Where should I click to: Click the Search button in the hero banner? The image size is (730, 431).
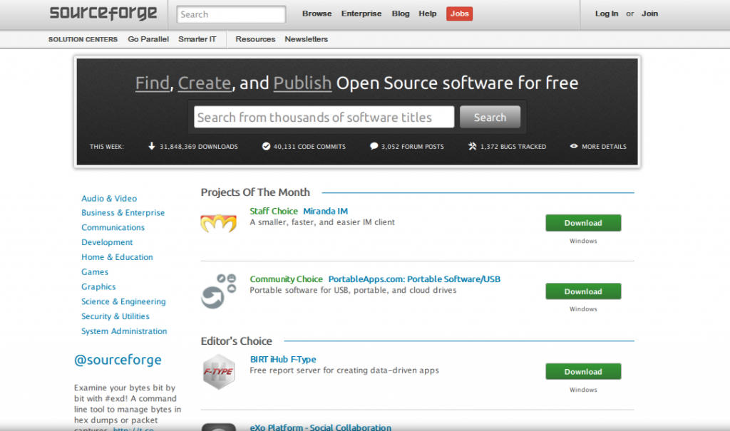tap(490, 116)
